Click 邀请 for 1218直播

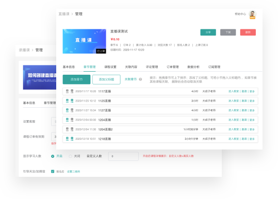pos(244,139)
